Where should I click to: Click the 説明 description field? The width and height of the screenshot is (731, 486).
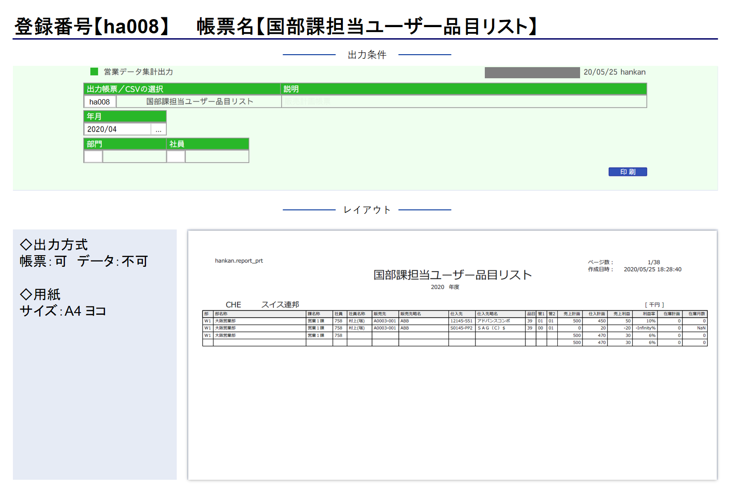coord(464,102)
